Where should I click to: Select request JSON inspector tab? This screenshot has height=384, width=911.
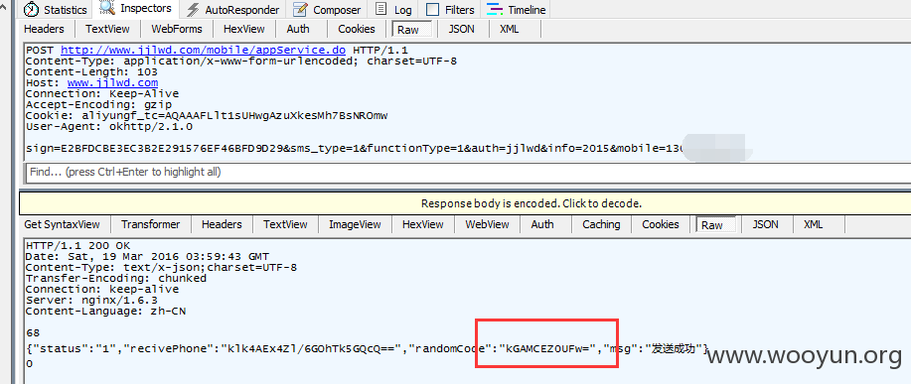[461, 29]
